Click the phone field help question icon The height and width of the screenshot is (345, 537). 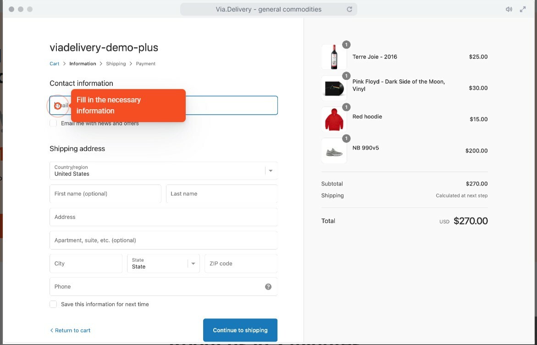268,287
